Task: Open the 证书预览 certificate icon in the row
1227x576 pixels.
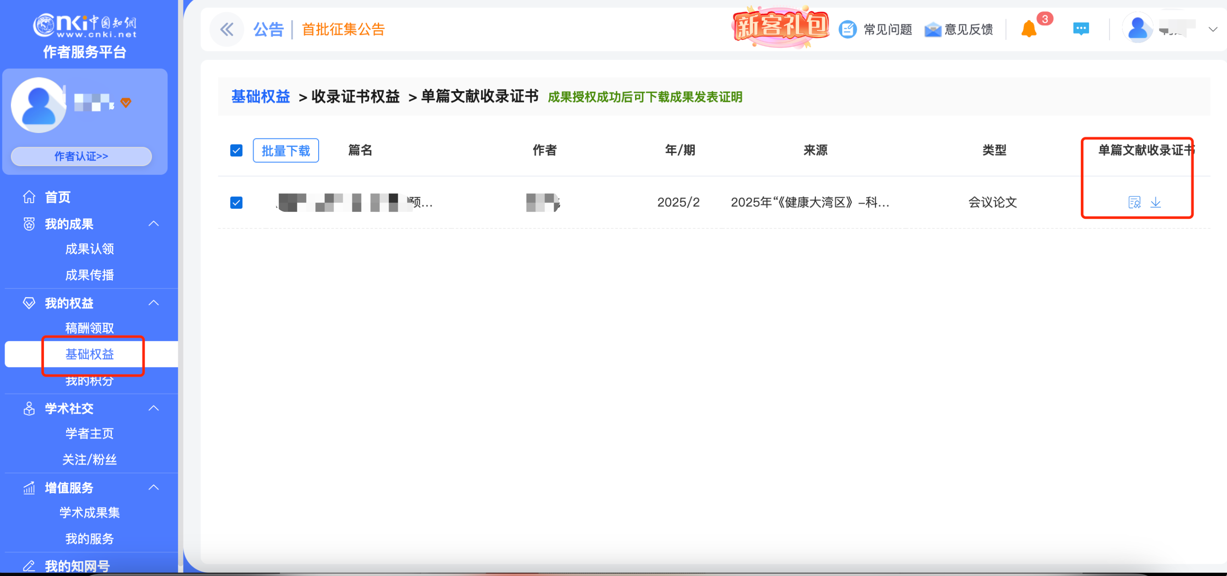Action: [x=1134, y=202]
